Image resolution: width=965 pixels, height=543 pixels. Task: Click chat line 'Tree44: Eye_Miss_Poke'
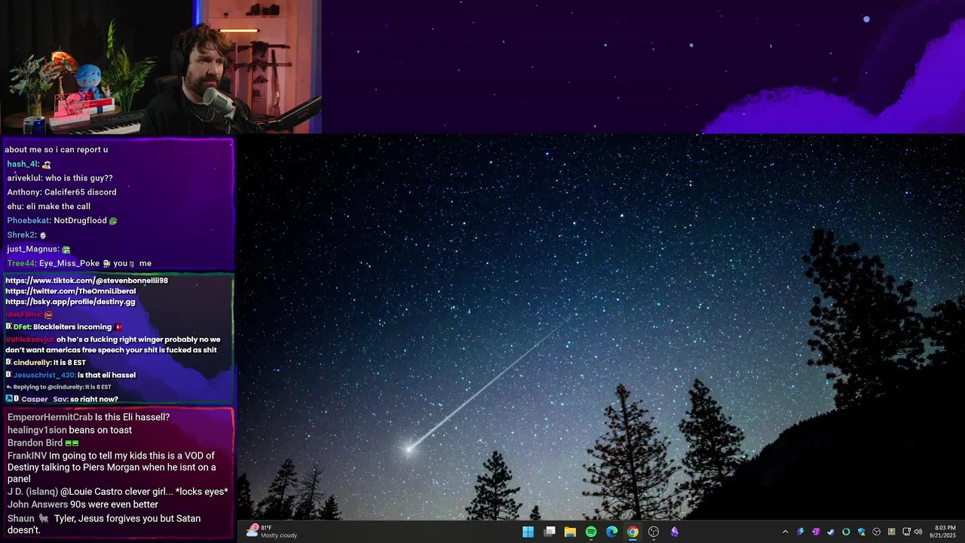tap(79, 264)
